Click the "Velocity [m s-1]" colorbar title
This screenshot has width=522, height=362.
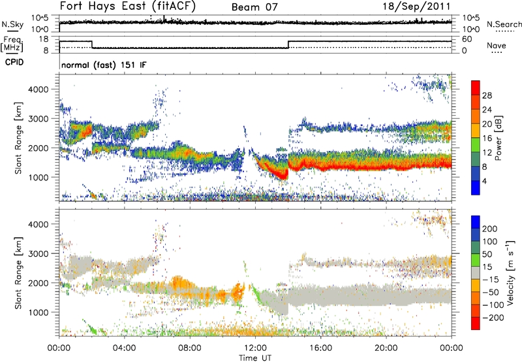[510, 272]
